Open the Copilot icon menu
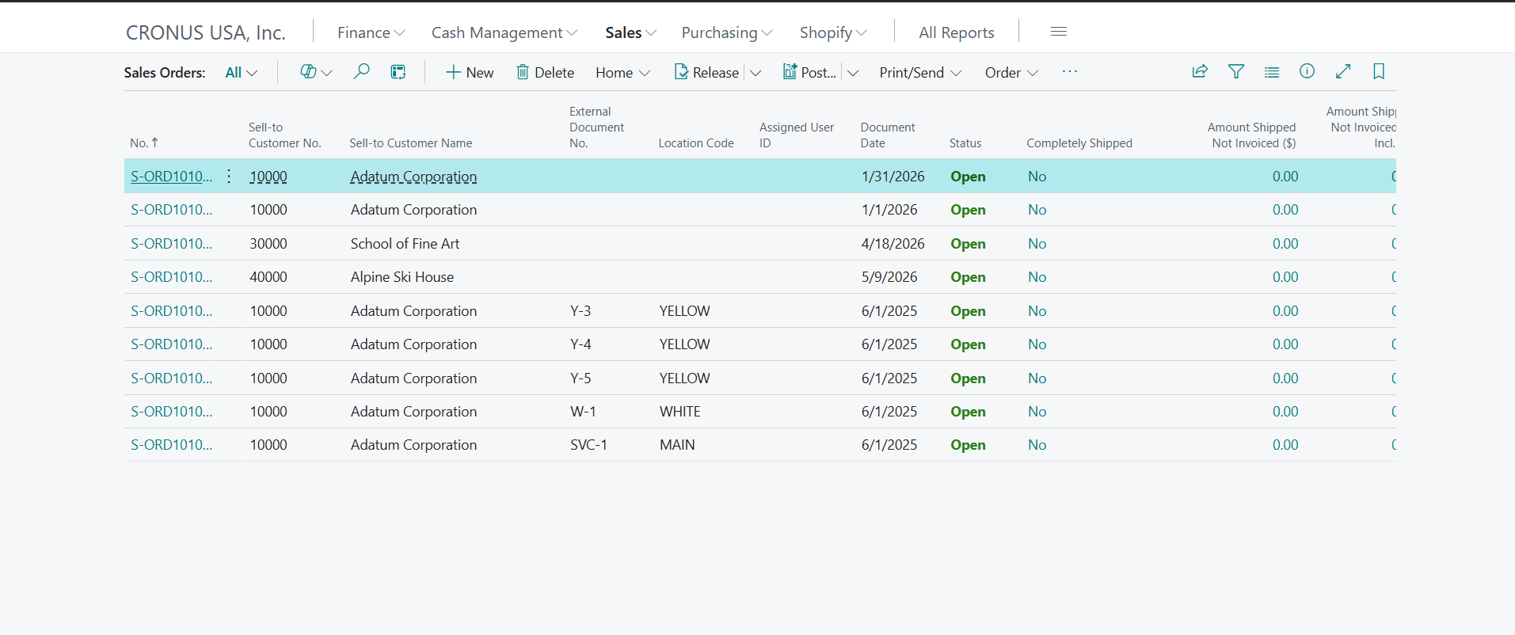 click(315, 72)
